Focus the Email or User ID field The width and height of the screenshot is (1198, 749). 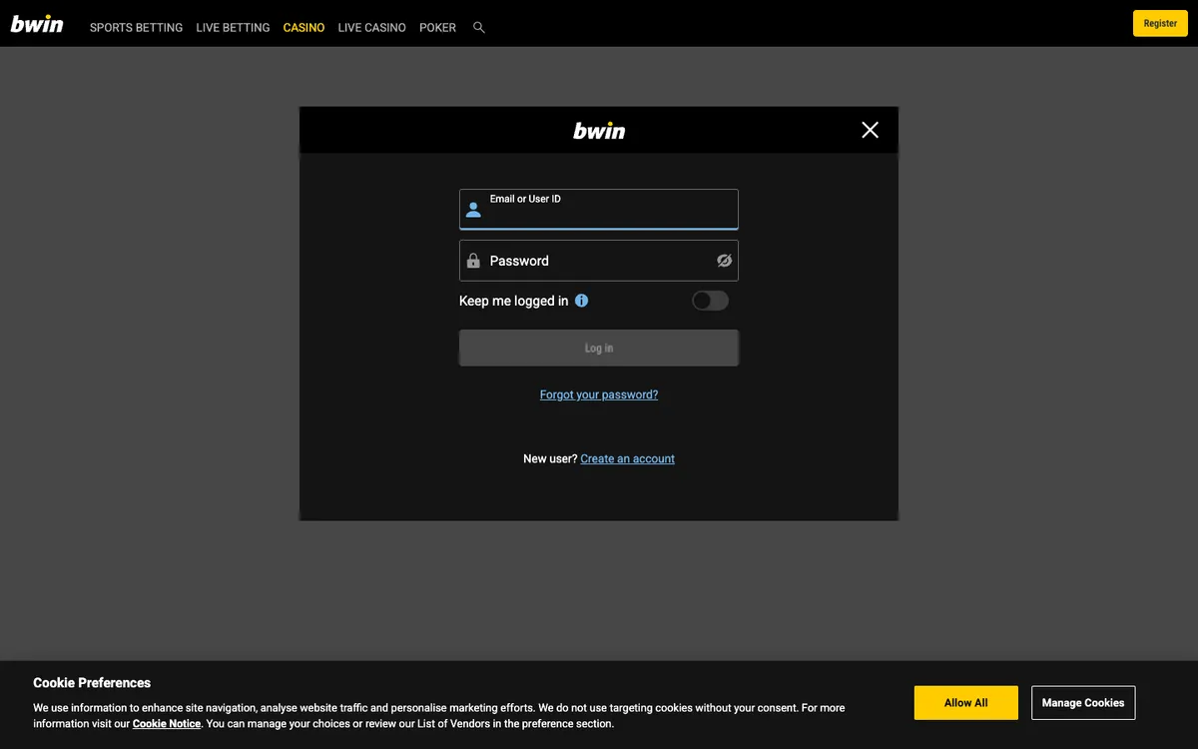599,210
